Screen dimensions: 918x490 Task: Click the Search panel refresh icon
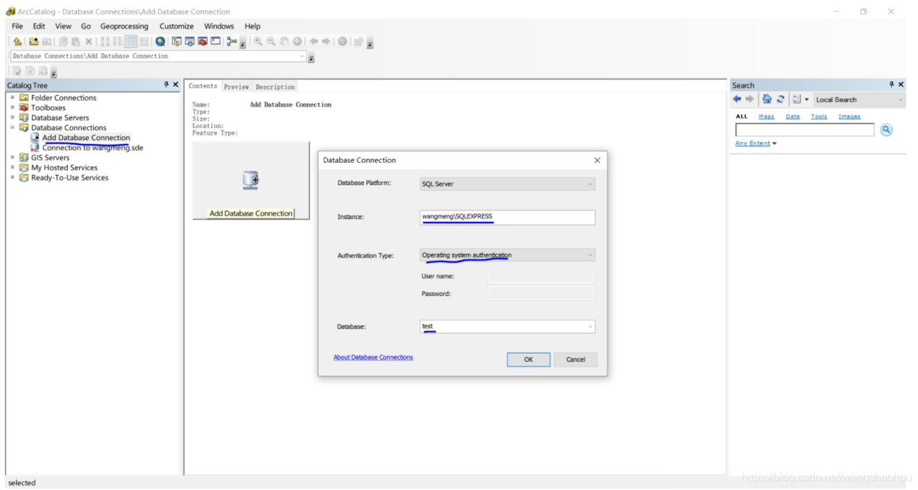click(x=780, y=99)
